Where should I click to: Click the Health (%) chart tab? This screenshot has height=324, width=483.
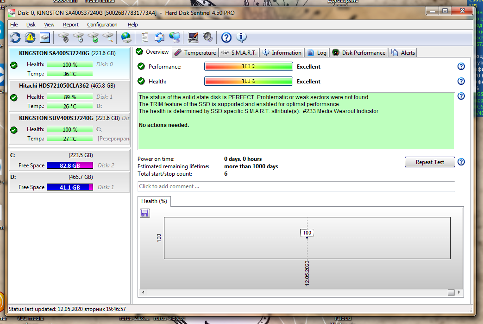click(154, 201)
